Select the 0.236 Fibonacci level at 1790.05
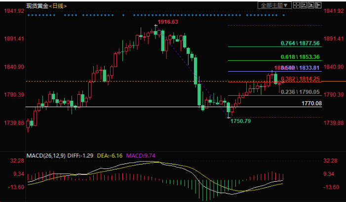Viewport: 346px width, 202px height. click(x=300, y=92)
